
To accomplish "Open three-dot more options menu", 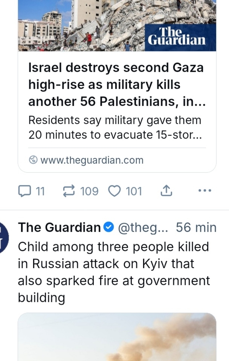I will [x=205, y=191].
